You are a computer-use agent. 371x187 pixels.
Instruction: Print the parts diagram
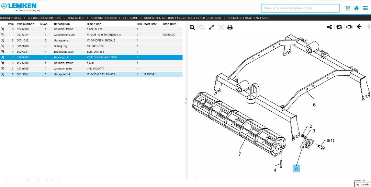point(230,27)
